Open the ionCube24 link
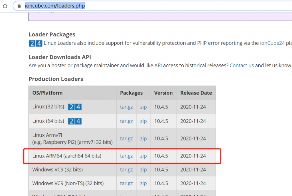Screen dimensions: 292x196 point(272,43)
